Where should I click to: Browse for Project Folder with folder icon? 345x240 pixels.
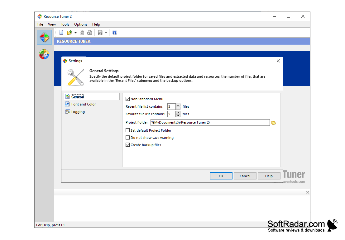tap(274, 123)
